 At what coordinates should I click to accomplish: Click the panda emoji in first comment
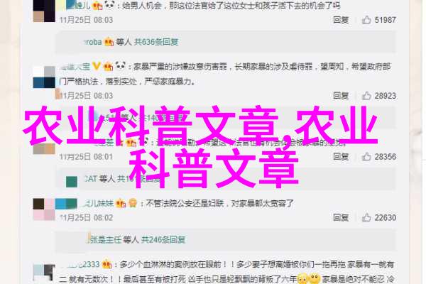[109, 5]
